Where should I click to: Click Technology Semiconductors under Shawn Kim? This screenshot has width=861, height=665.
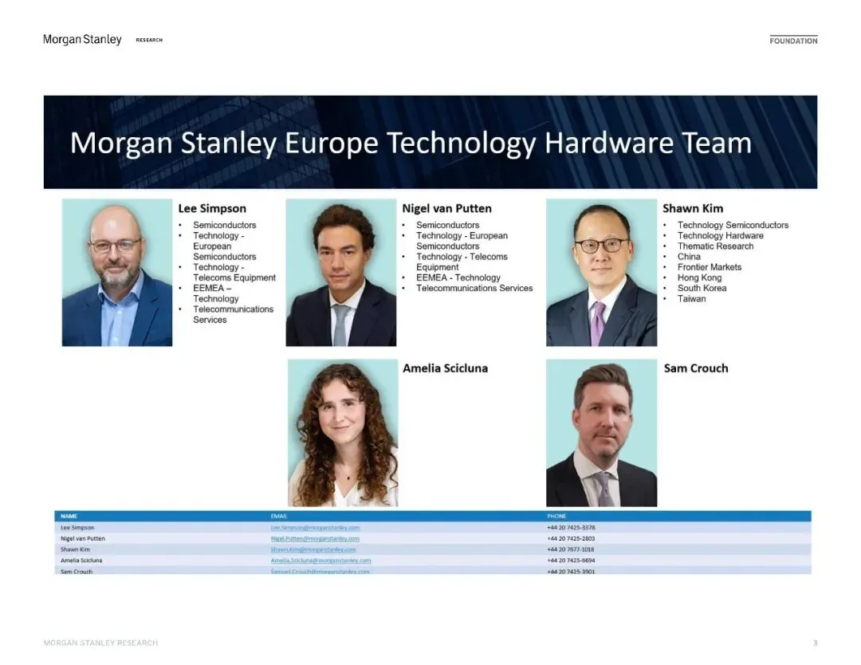pos(733,225)
